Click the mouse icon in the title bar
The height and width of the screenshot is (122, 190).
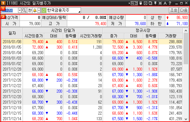click(x=141, y=3)
